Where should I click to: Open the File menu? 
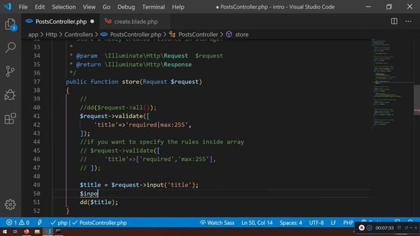pos(23,7)
